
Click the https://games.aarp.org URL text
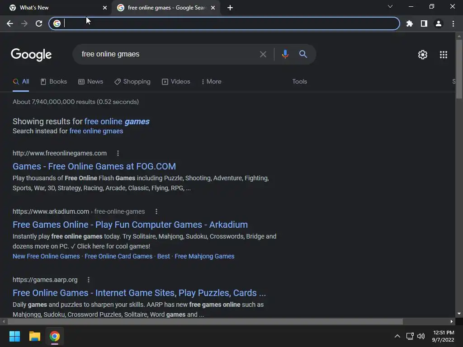(45, 280)
